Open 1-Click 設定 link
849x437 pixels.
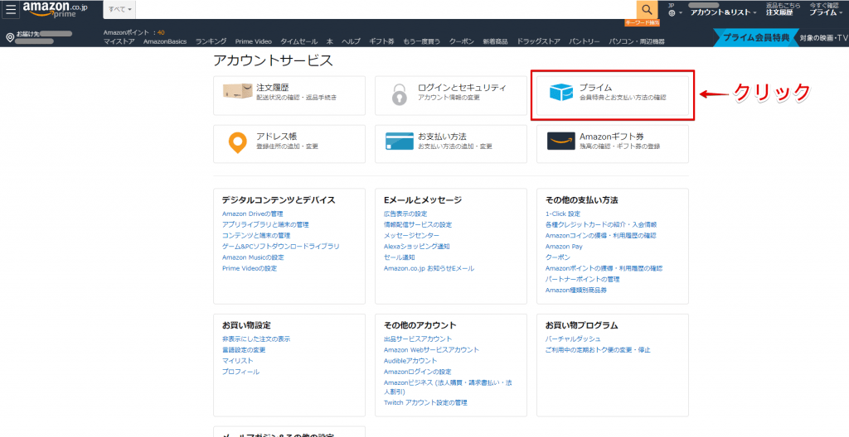pos(563,214)
